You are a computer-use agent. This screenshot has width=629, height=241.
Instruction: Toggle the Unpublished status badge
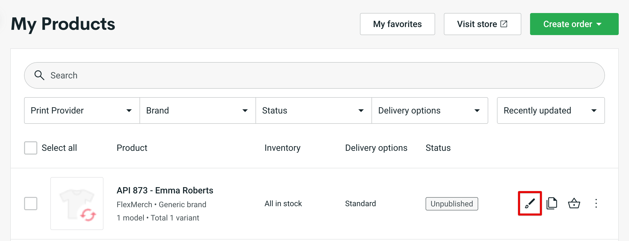point(452,204)
